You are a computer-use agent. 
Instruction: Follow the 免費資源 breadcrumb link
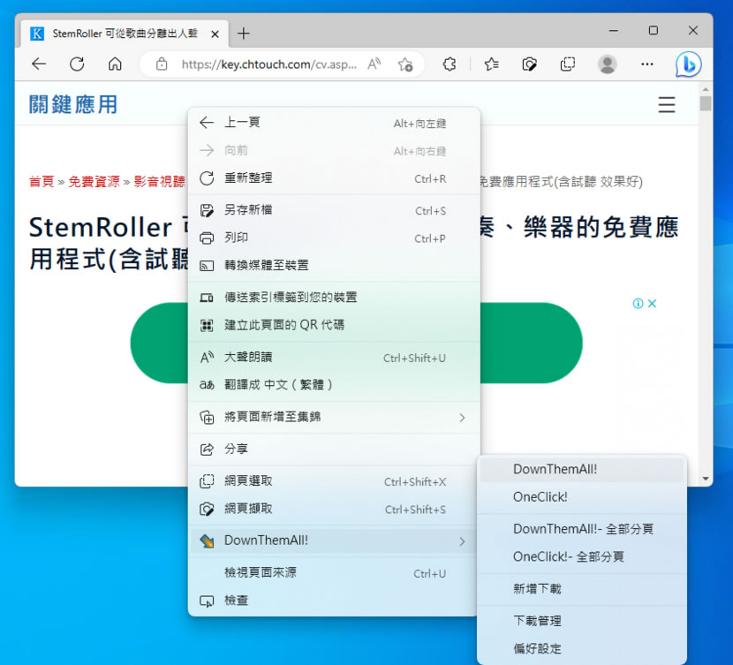click(94, 181)
